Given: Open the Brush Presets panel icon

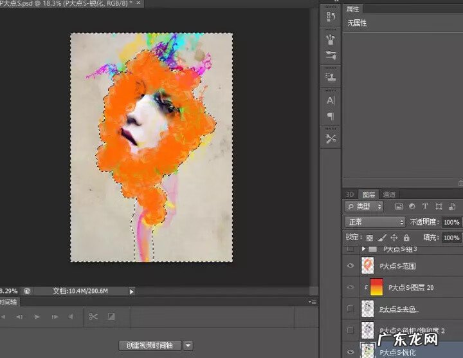Looking at the screenshot, I should [x=331, y=40].
